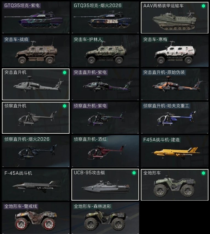Choose the GTQ35坦克-烟火2026 tank skin
This screenshot has height=234, width=210.
(105, 18)
